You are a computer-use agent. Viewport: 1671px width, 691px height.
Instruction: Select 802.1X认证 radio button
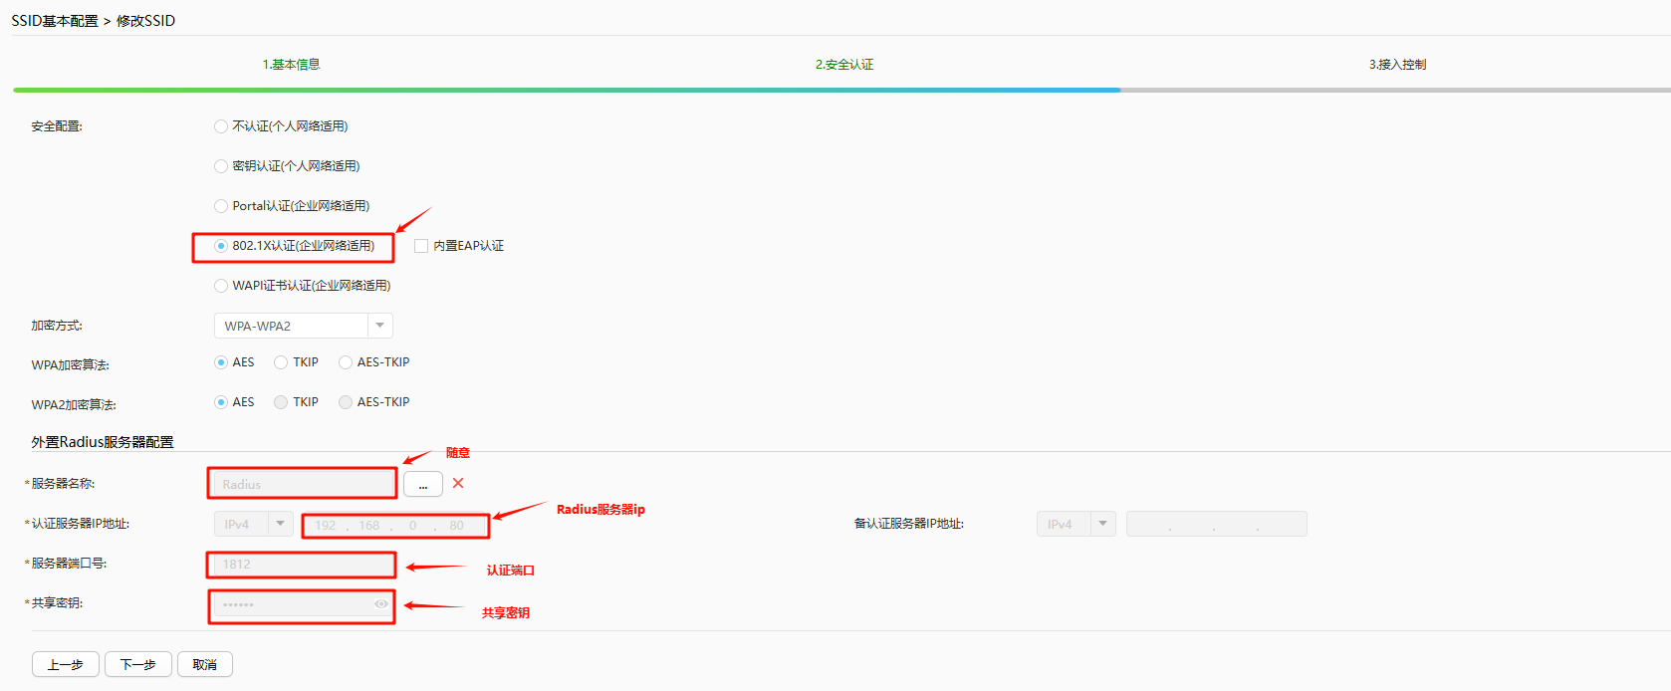coord(221,246)
